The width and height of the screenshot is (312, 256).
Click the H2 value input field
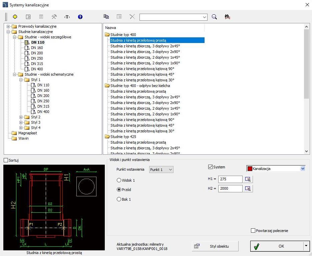230,188
